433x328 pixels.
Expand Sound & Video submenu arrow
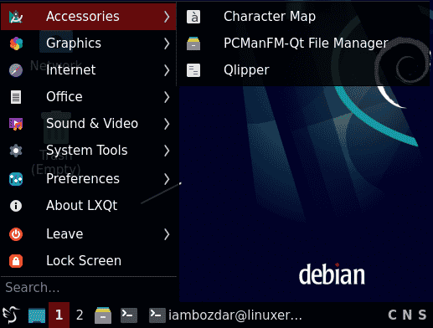167,124
